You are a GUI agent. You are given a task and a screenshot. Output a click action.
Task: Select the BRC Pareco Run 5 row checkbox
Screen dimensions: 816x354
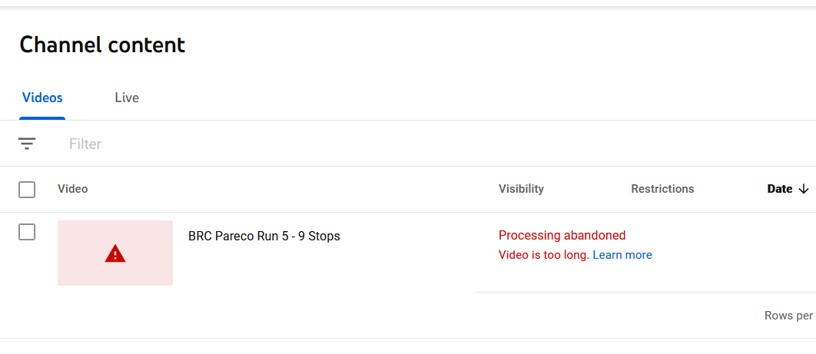[x=27, y=232]
